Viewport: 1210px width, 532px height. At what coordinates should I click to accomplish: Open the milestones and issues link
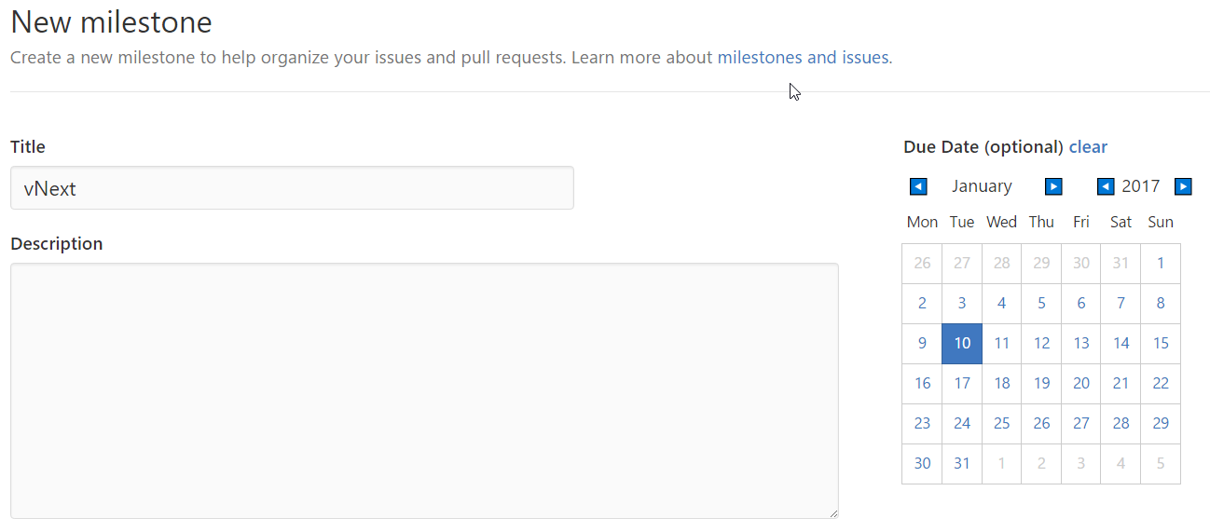click(x=803, y=58)
